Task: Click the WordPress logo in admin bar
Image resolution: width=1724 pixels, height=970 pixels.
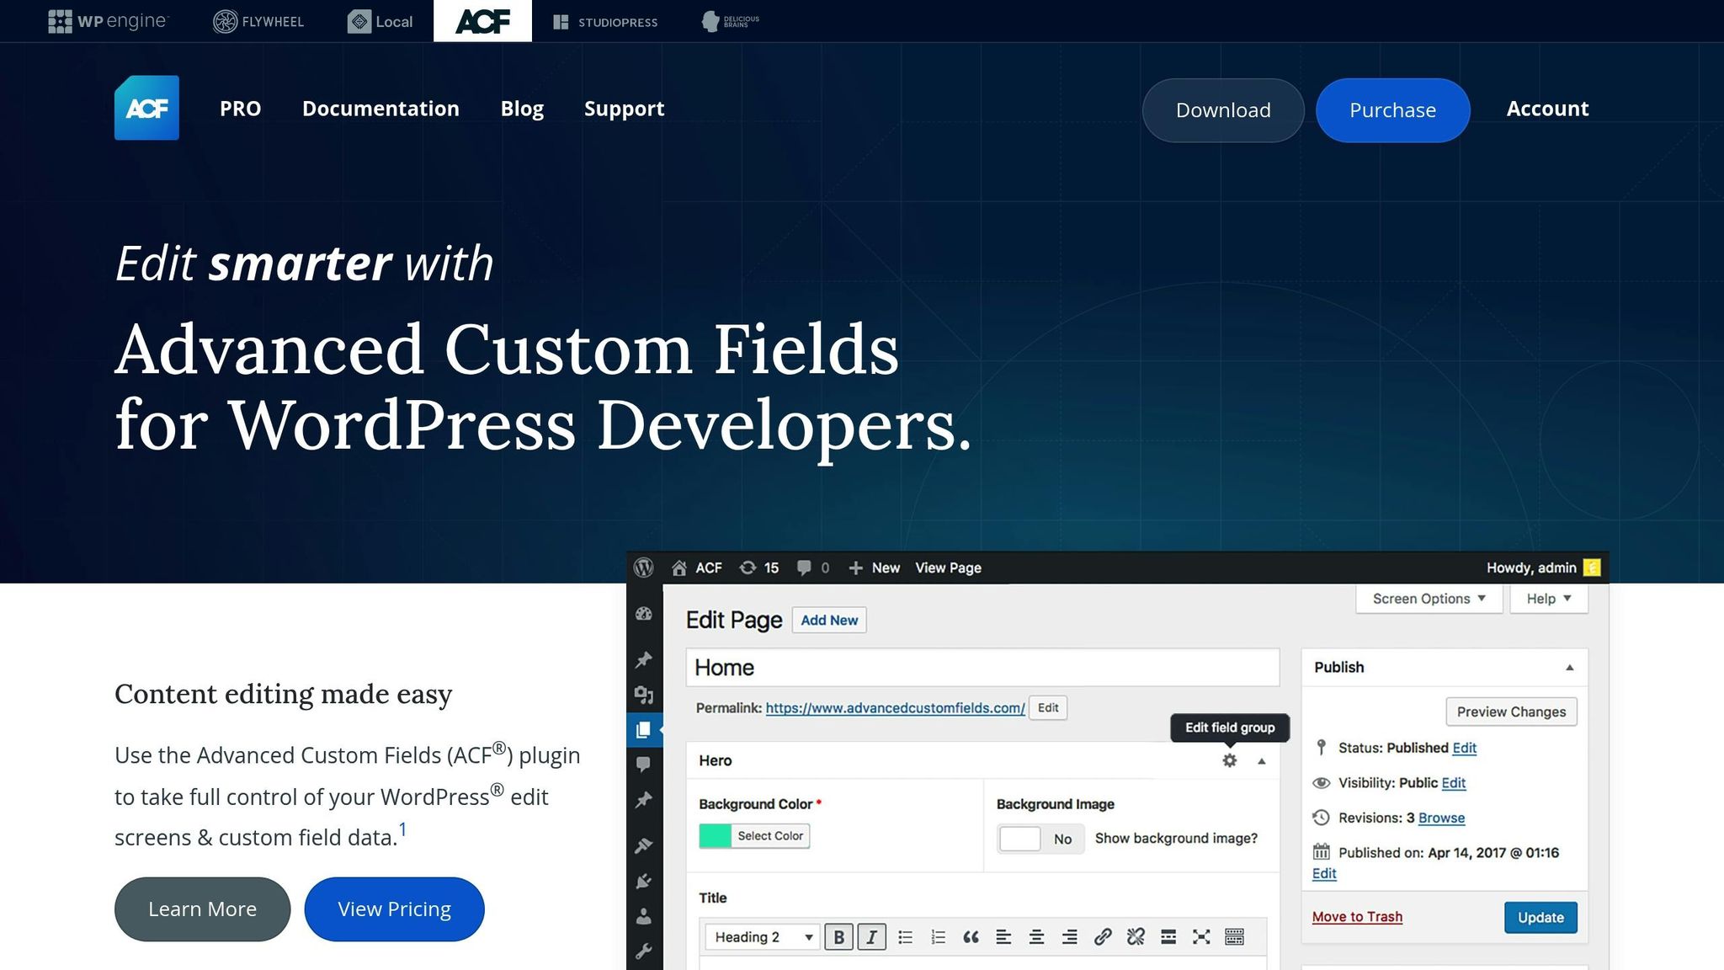Action: pyautogui.click(x=644, y=568)
